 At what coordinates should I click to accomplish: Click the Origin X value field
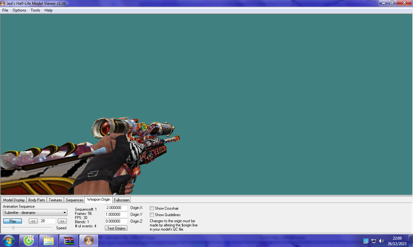[x=116, y=208]
